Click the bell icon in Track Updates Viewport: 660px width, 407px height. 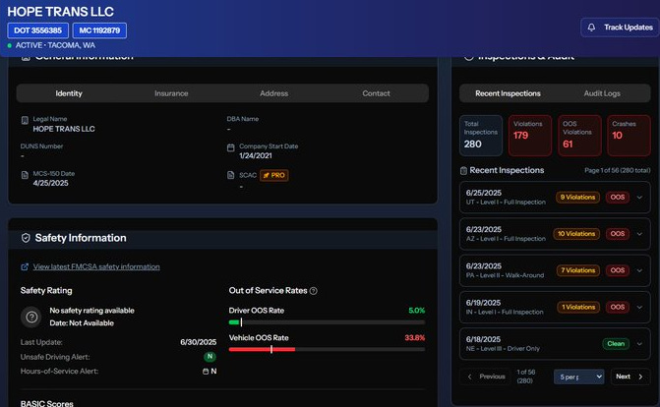[x=591, y=28]
